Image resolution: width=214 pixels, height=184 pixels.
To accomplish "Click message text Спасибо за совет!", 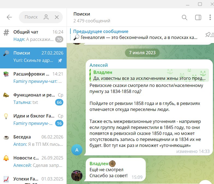I will coord(109,176).
